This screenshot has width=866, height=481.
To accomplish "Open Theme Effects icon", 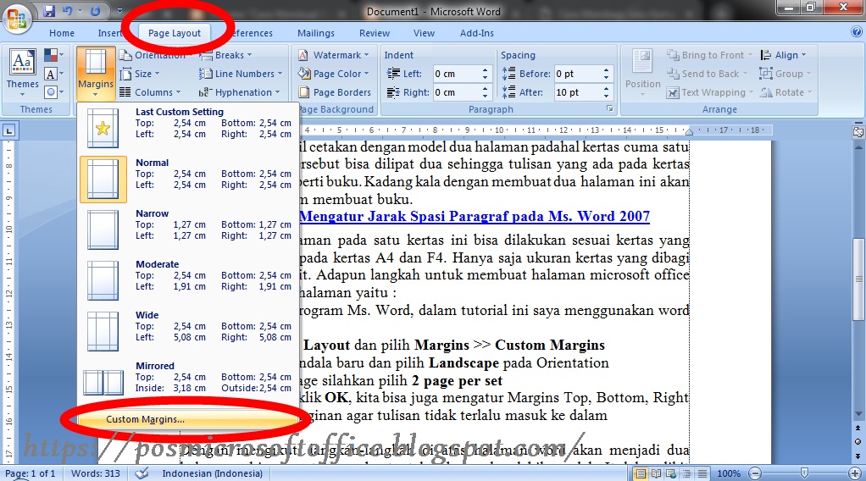I will [53, 92].
